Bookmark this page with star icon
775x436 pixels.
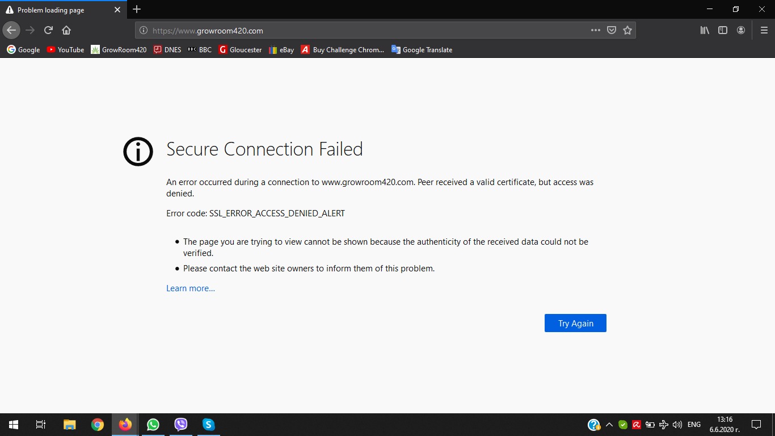[627, 30]
